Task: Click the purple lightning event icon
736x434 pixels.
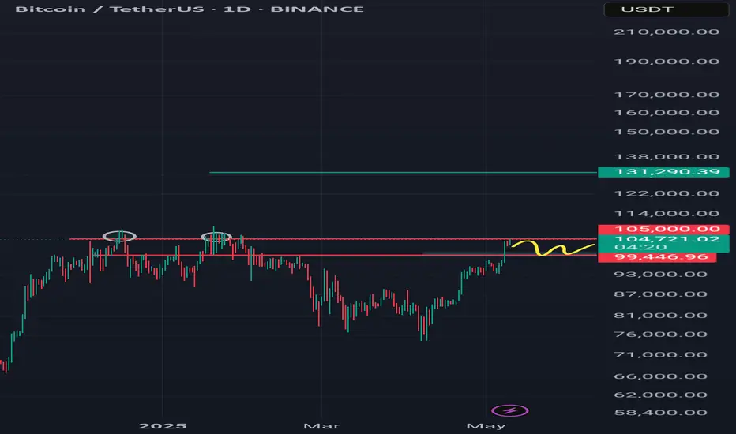Action: (510, 411)
